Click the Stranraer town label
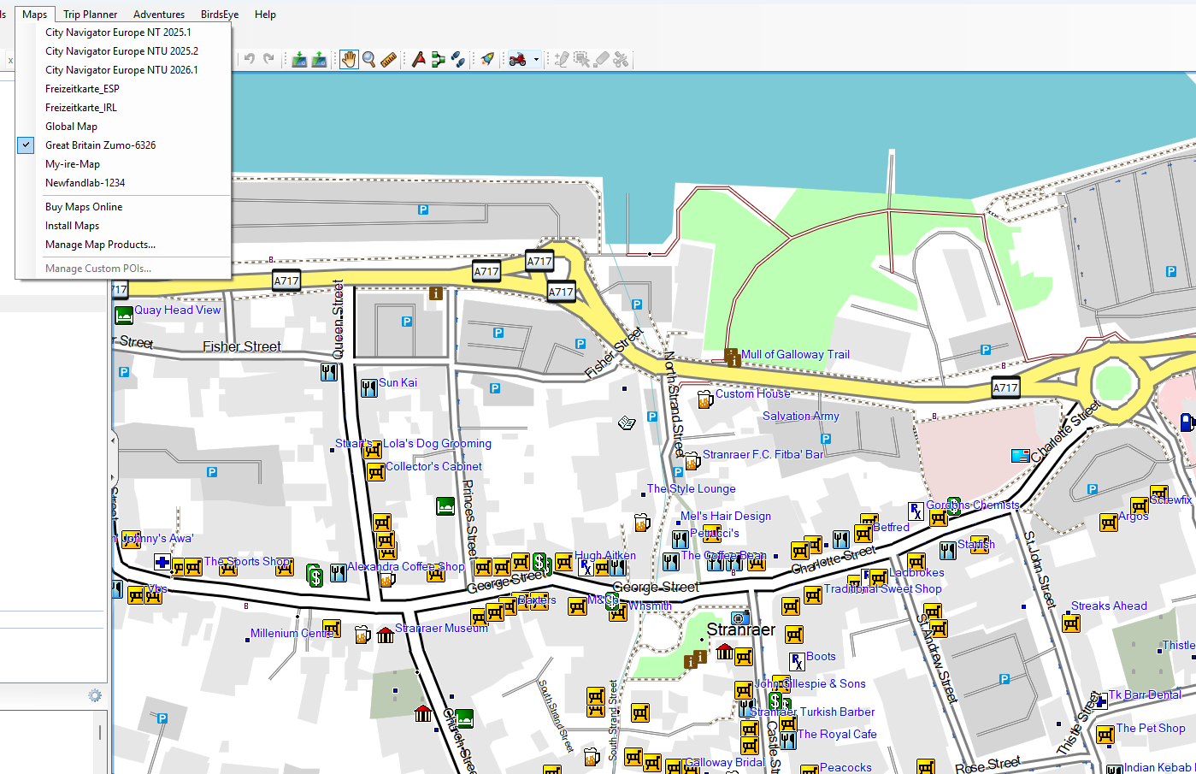1196x774 pixels. pyautogui.click(x=741, y=629)
